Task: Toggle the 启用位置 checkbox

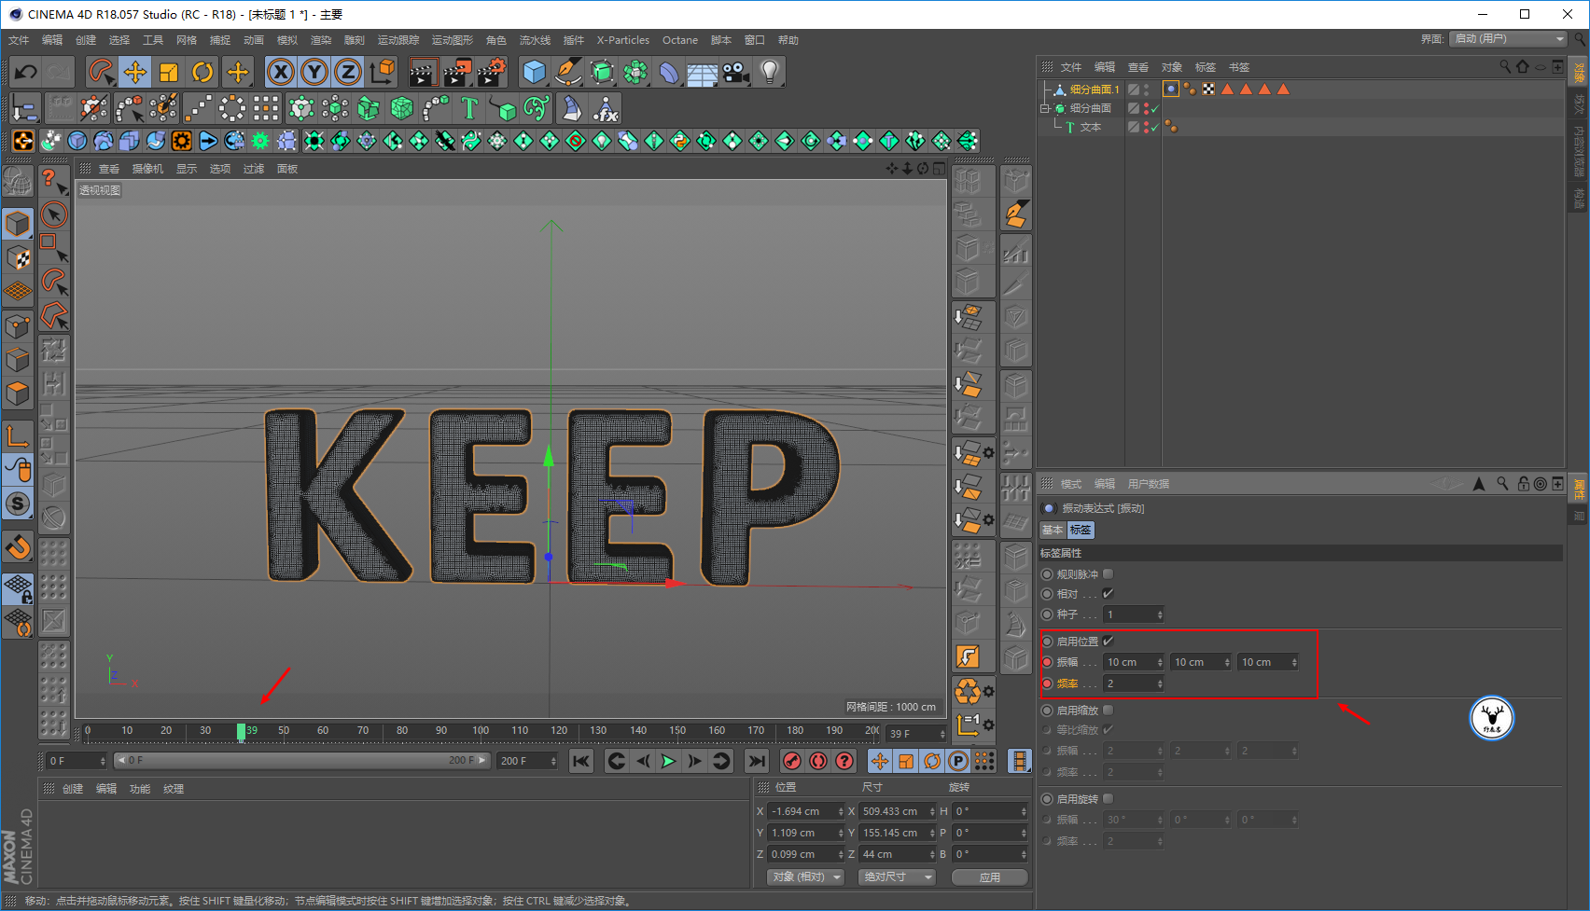Action: pos(1109,642)
